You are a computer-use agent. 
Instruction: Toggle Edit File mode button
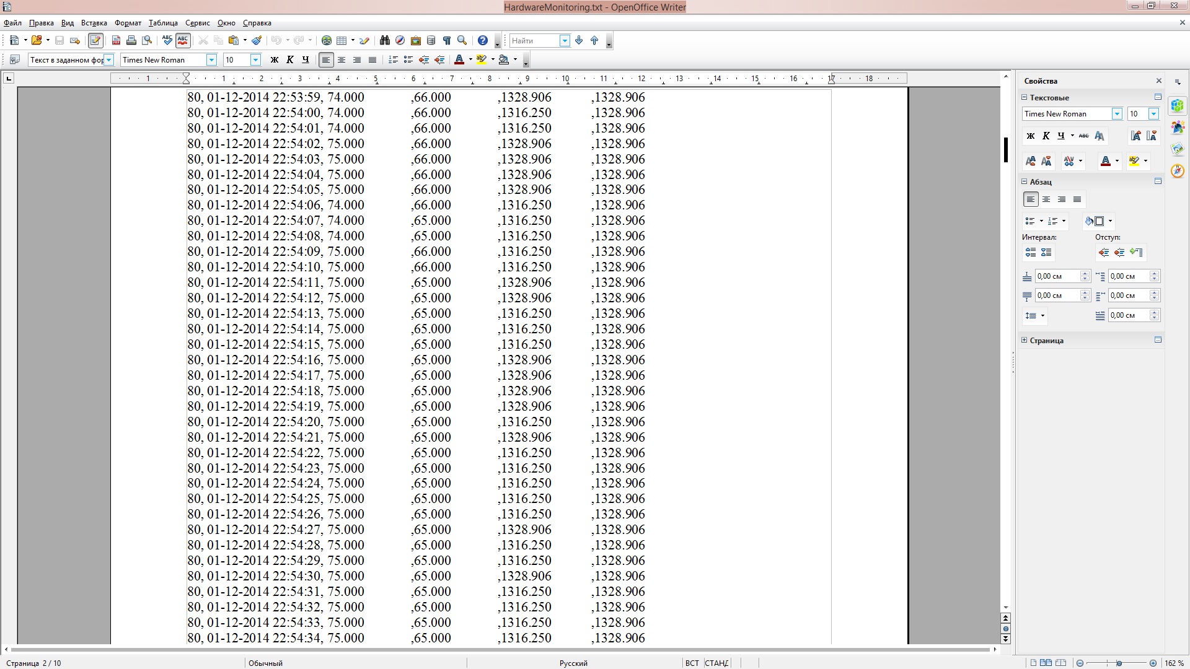[95, 40]
